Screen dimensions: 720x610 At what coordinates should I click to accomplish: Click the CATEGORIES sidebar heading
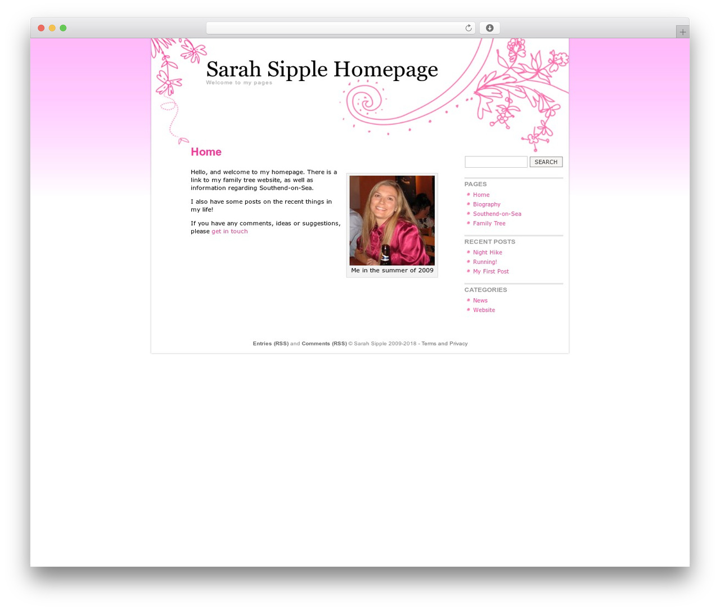pos(485,290)
